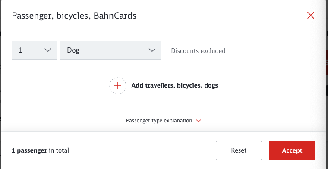Click dimmed page strip left of the dialog
Image resolution: width=328 pixels, height=169 pixels.
click(x=0, y=84)
